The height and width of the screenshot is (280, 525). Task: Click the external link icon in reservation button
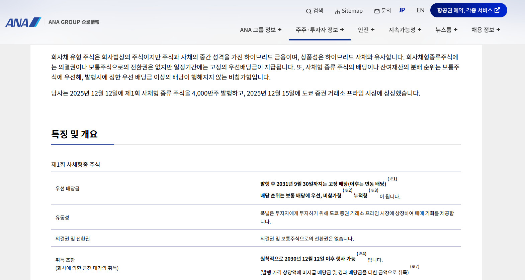(497, 10)
